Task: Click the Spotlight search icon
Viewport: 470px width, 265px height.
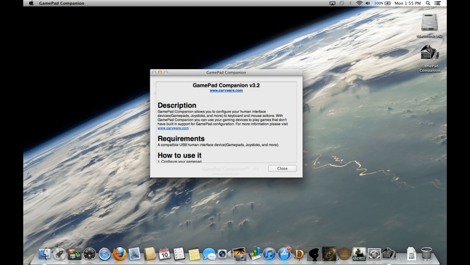Action: [x=428, y=3]
